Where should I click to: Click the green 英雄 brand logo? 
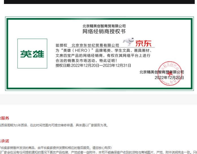tap(32, 54)
